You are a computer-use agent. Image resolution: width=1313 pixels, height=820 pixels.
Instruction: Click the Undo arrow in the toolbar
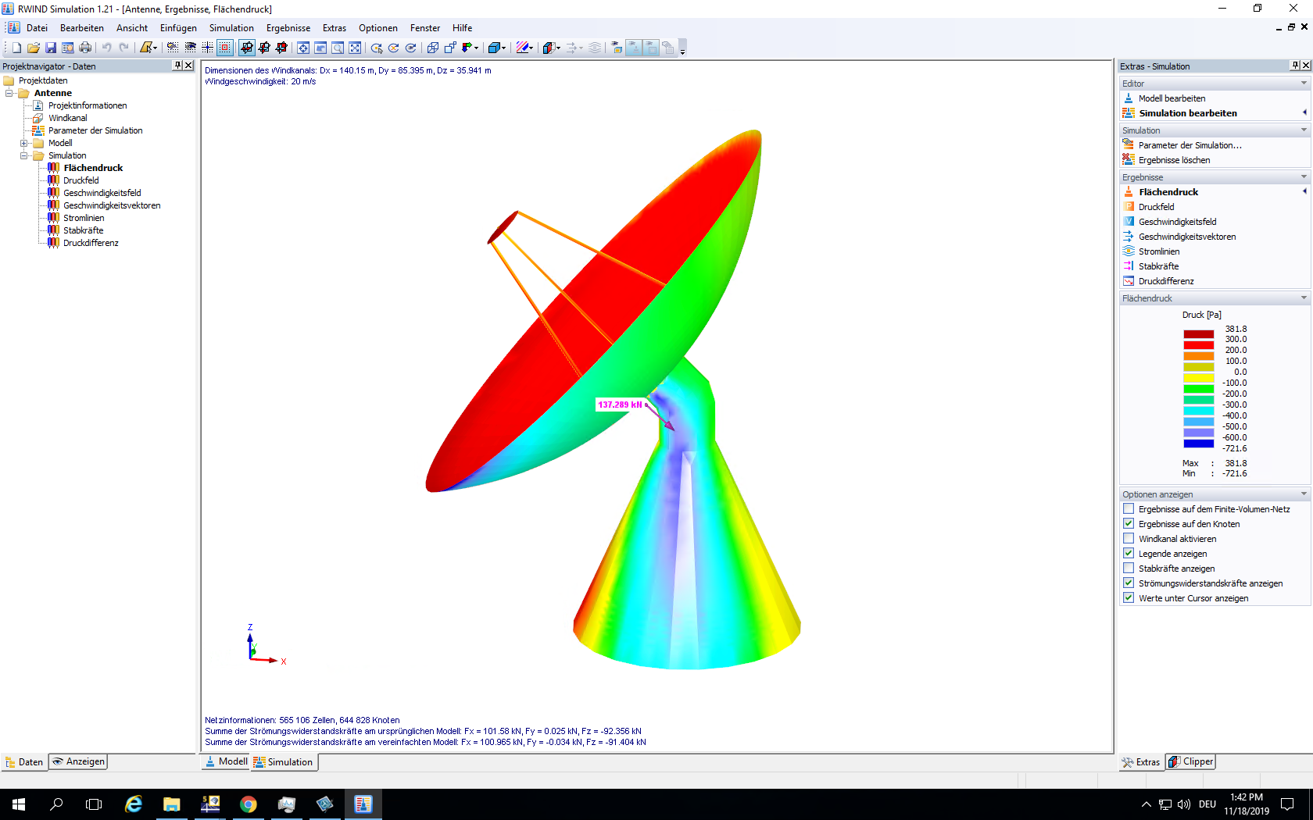107,48
